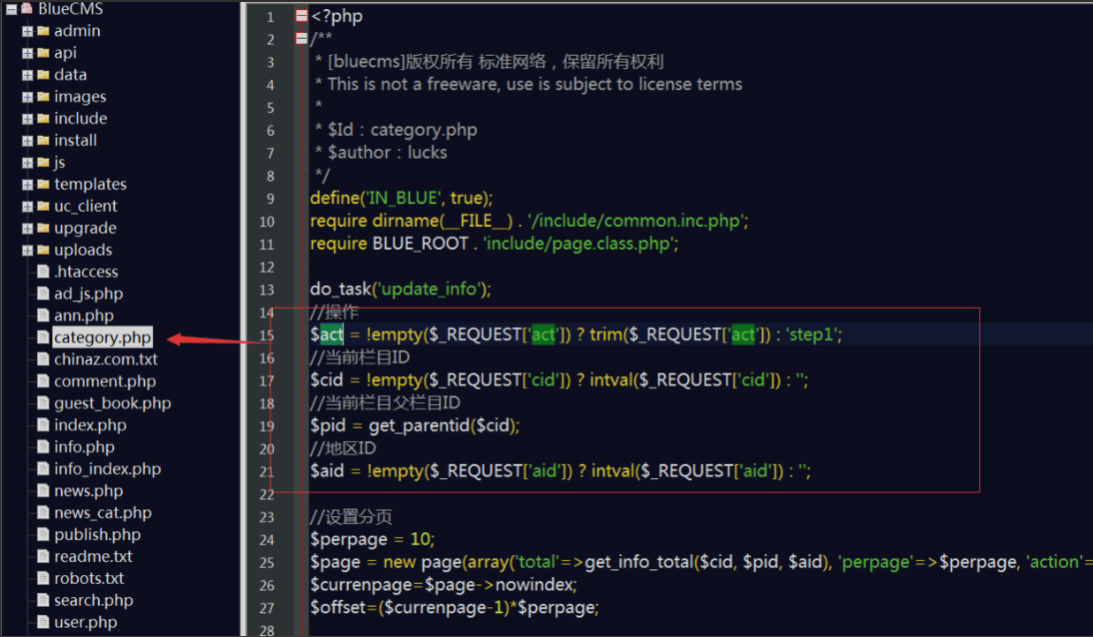Expand the install folder
The height and width of the screenshot is (637, 1093).
click(27, 141)
